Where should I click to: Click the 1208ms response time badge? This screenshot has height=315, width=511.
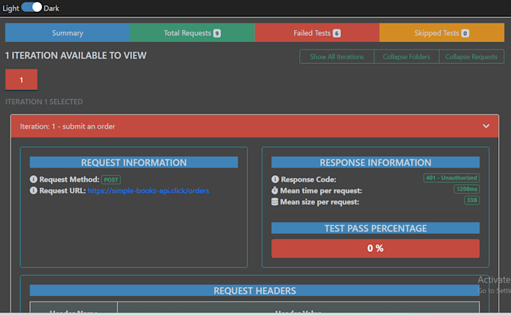tap(467, 189)
